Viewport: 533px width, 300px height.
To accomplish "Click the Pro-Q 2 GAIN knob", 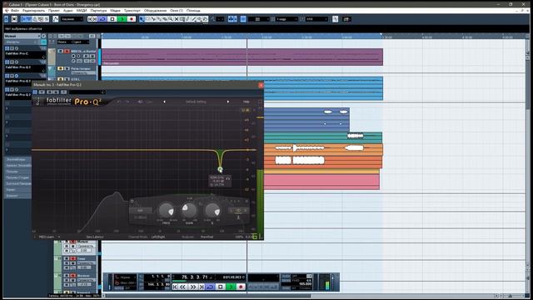I will pyautogui.click(x=189, y=210).
